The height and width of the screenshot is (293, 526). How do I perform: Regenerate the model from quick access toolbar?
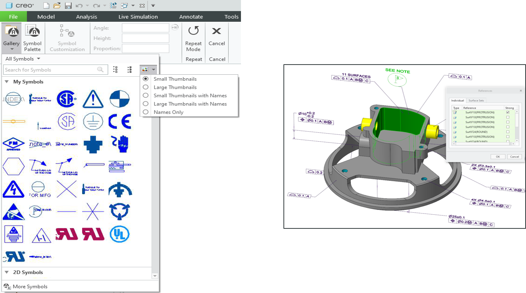113,6
